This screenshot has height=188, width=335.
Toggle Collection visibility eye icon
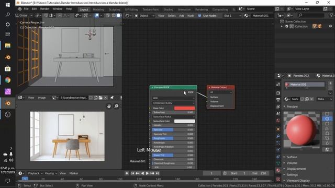coord(330,26)
